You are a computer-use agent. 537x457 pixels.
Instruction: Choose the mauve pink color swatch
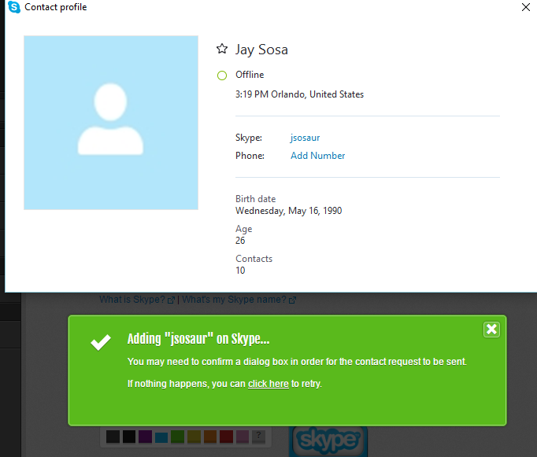click(243, 437)
